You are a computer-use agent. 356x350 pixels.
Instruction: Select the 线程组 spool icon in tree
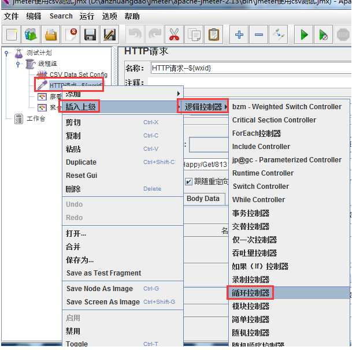pos(30,64)
